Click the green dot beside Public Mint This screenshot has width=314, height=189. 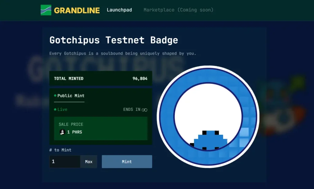tap(55, 96)
